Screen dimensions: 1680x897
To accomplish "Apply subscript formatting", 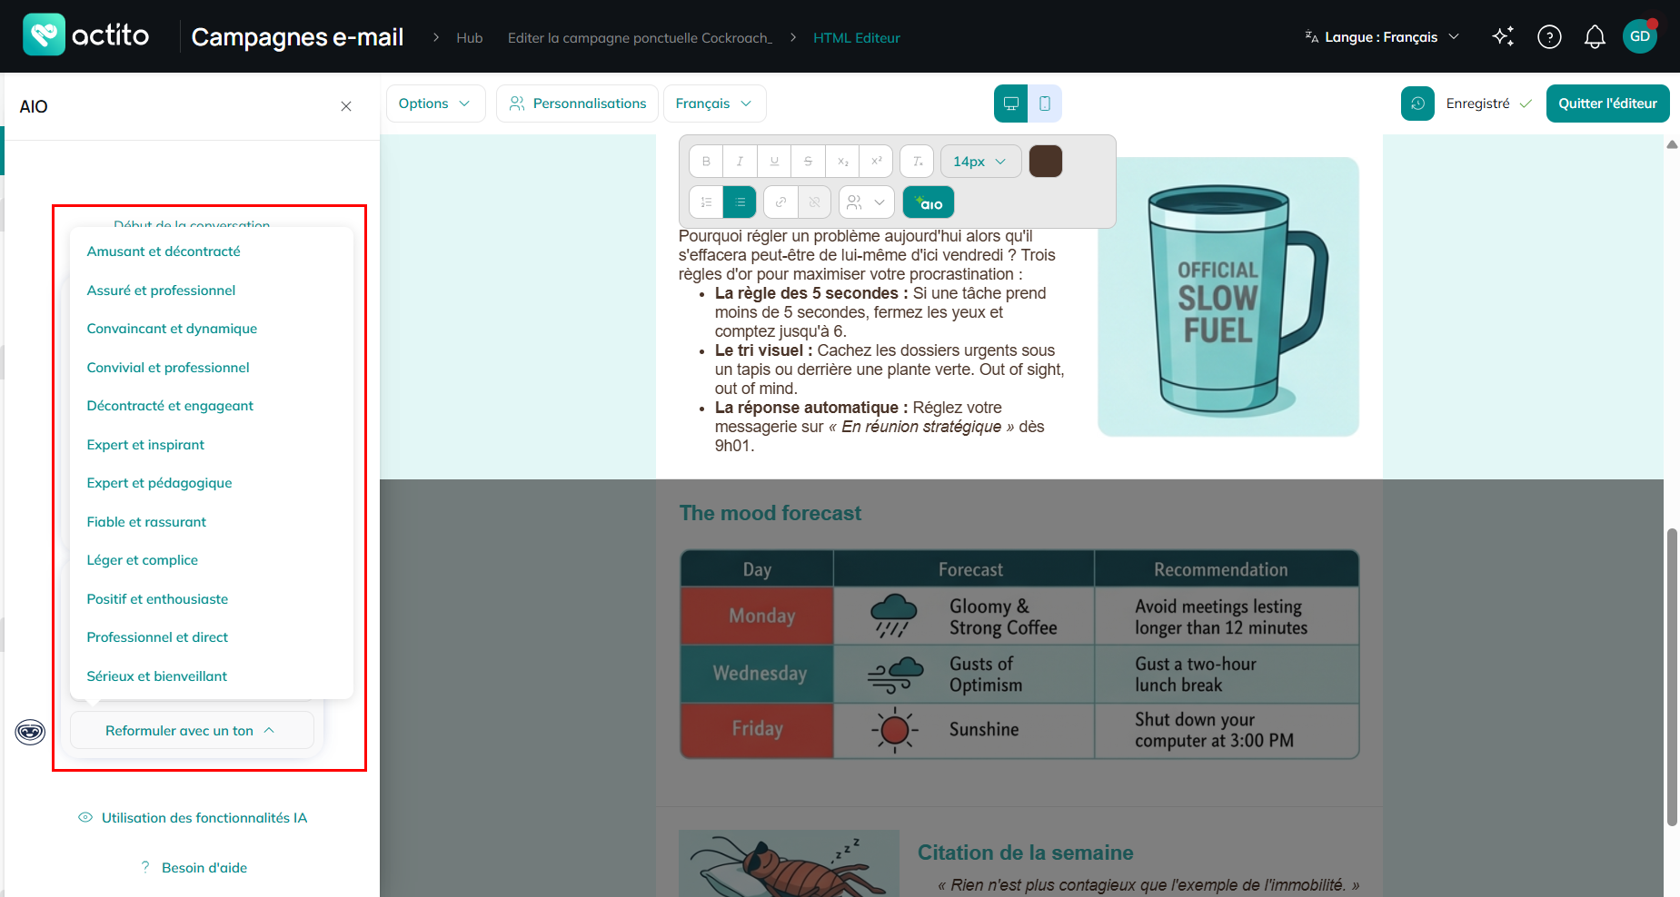I will 842,162.
